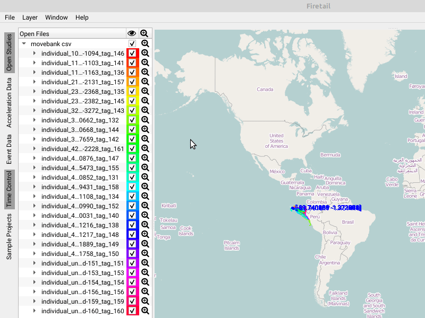Screen dimensions: 425x318
Task: Zoom to tag_150 individual track
Action: tap(144, 254)
